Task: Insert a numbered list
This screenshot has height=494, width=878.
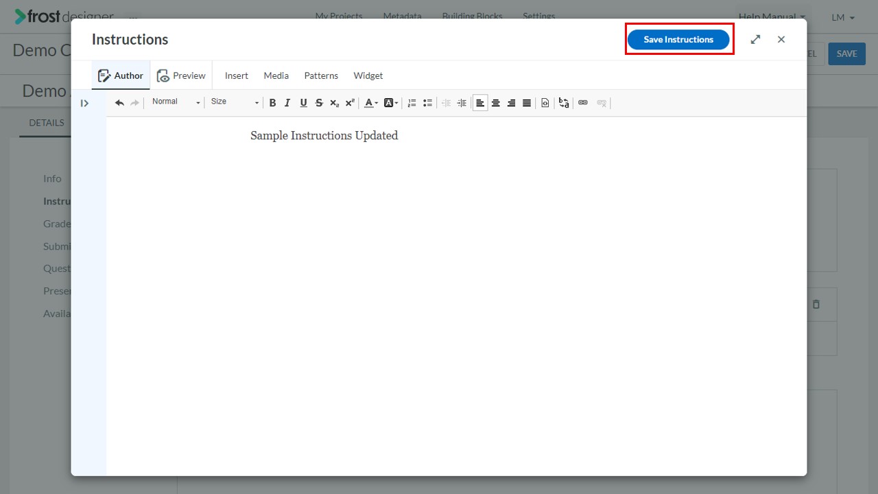Action: point(412,103)
